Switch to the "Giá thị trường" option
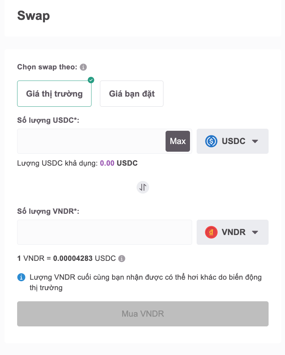 pos(54,93)
